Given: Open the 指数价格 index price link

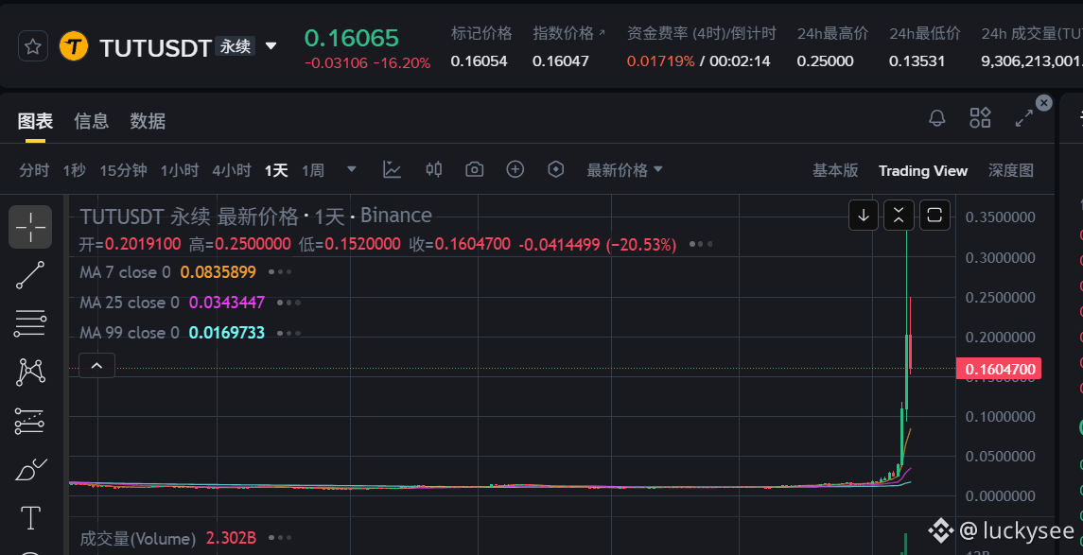Looking at the screenshot, I should pos(568,33).
